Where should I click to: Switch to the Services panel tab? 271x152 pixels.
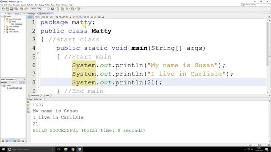click(x=17, y=14)
